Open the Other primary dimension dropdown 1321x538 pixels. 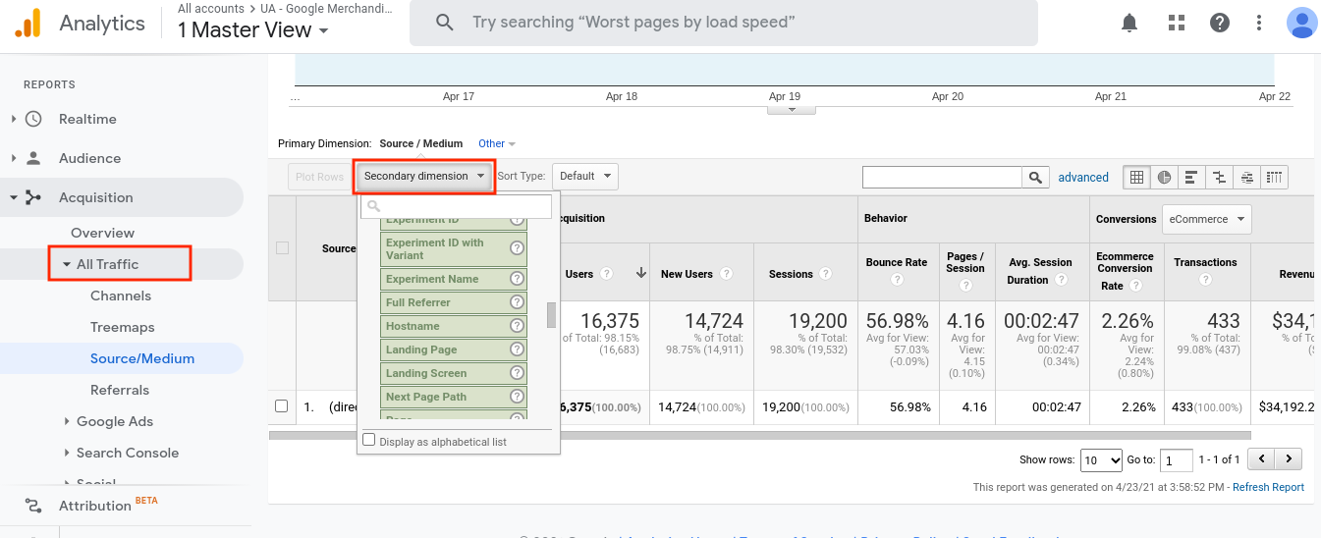pyautogui.click(x=497, y=143)
